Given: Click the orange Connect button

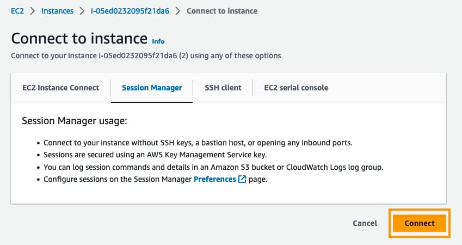Looking at the screenshot, I should (x=420, y=223).
